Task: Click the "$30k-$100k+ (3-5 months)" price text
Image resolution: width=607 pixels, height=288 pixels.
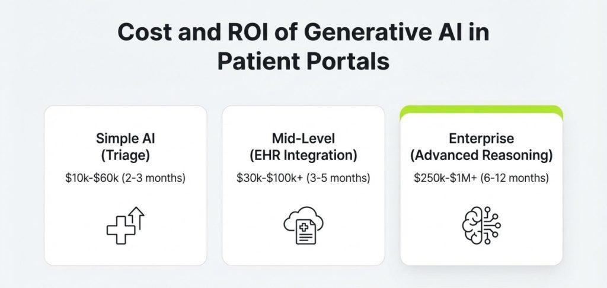Action: coord(303,177)
